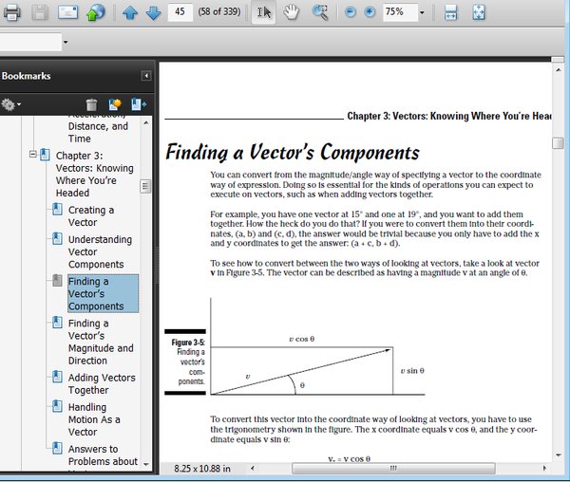The width and height of the screenshot is (570, 482).
Task: Click the 75% zoom level field
Action: pyautogui.click(x=399, y=12)
